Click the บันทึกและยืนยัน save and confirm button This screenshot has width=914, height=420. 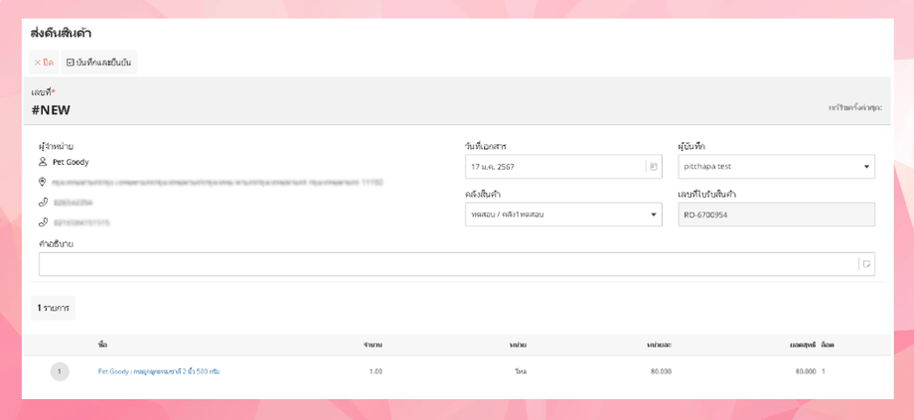coord(98,63)
